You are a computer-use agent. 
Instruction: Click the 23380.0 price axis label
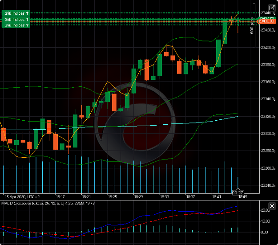click(x=268, y=65)
